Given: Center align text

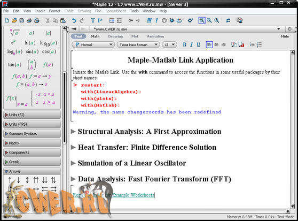Looking at the screenshot, I should (x=216, y=44).
